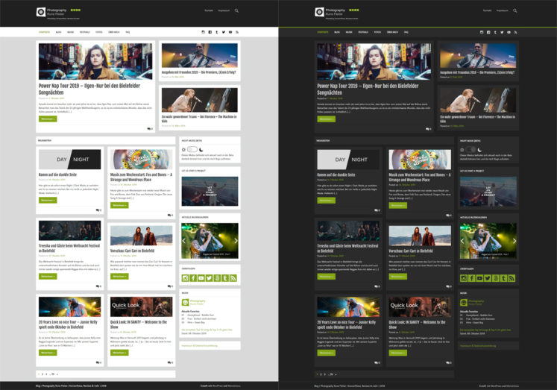
Task: Click Instagram icon in light-theme navigation bar
Action: coord(201,33)
